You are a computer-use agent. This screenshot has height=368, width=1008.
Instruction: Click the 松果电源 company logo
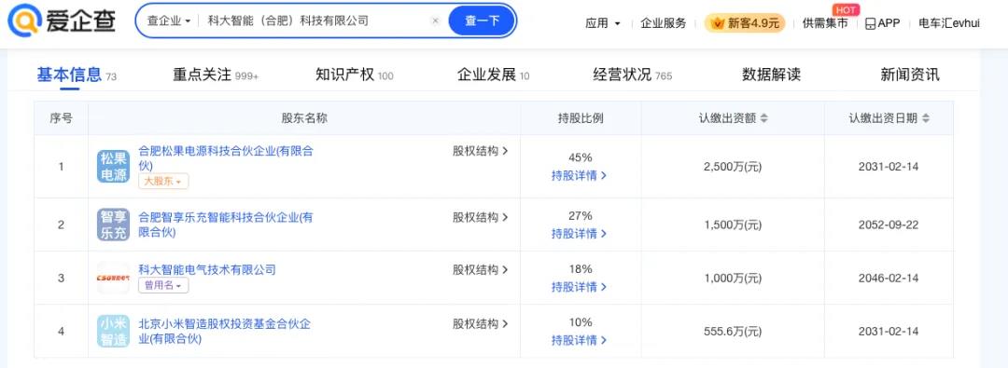[113, 167]
